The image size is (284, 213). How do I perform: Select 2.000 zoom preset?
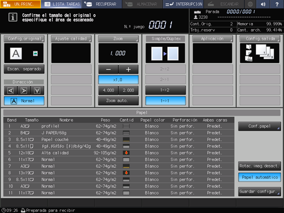128,90
